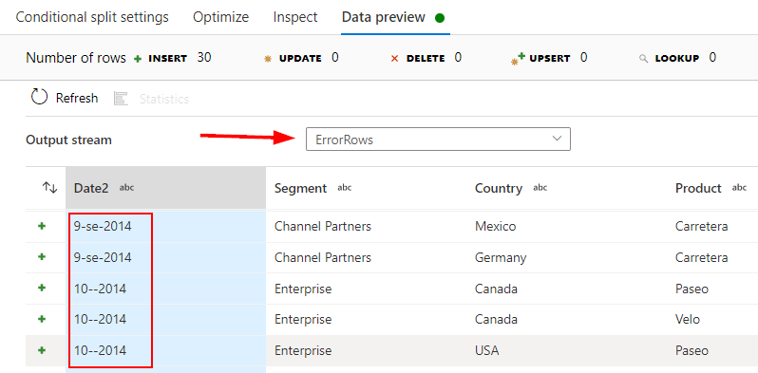The height and width of the screenshot is (373, 758).
Task: Click the Refresh circular arrow icon
Action: coord(39,97)
